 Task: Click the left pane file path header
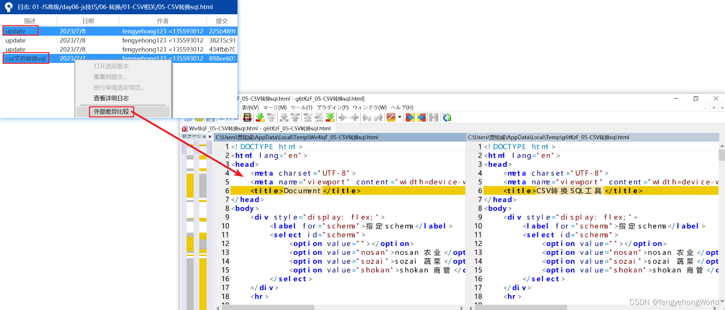340,137
